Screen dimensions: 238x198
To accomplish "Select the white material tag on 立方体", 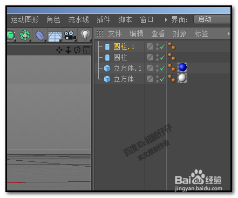I will (182, 78).
